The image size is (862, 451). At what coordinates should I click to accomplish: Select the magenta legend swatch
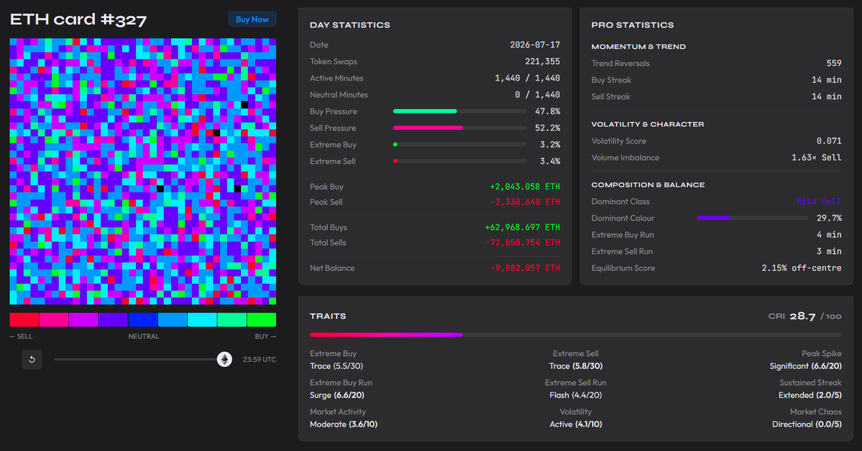(x=83, y=320)
